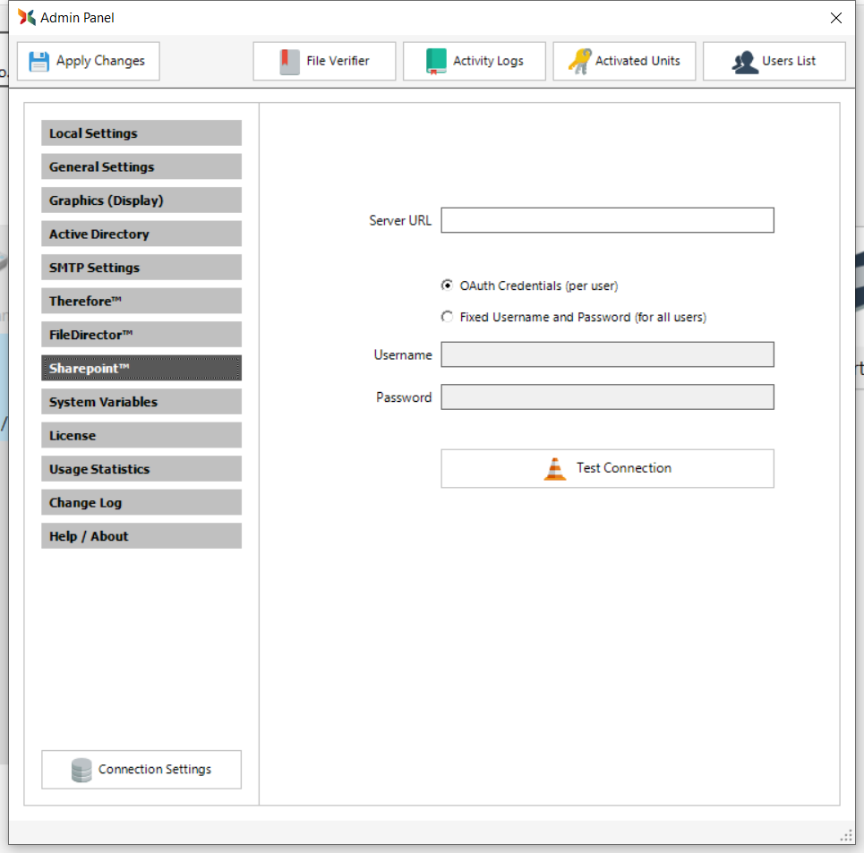Click the green book Activity Logs icon
Image resolution: width=864 pixels, height=853 pixels.
click(436, 61)
